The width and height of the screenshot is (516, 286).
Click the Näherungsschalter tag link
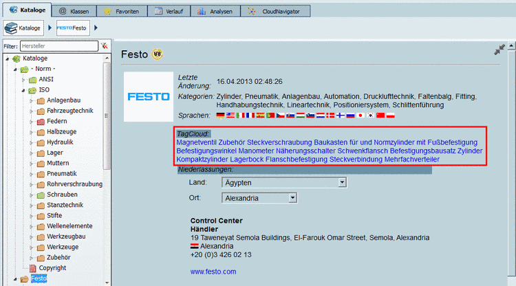tap(305, 151)
